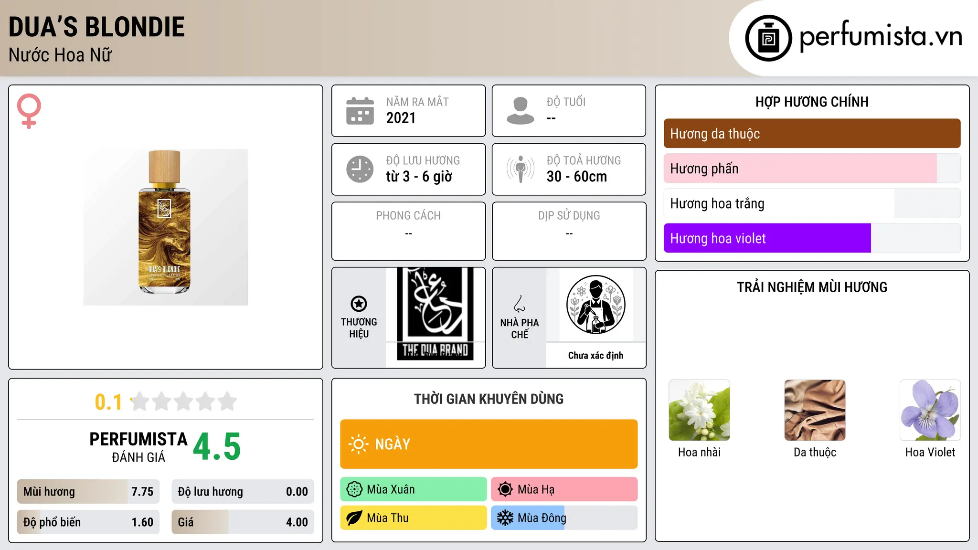The height and width of the screenshot is (550, 978).
Task: Click the Da thuộc note label
Action: [815, 452]
